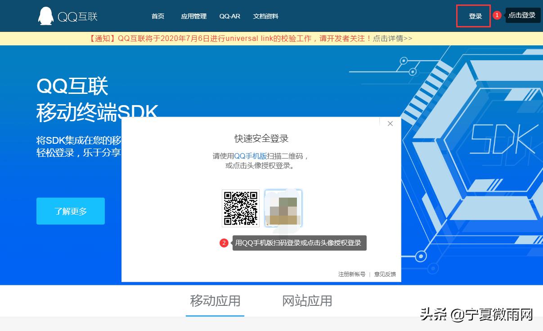The width and height of the screenshot is (543, 331).
Task: Click the 了解更多 button
Action: 70,211
